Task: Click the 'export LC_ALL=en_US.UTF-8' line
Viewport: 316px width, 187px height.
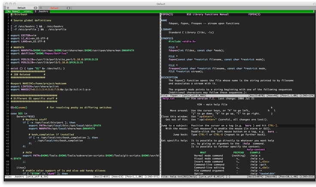Action: [30, 39]
